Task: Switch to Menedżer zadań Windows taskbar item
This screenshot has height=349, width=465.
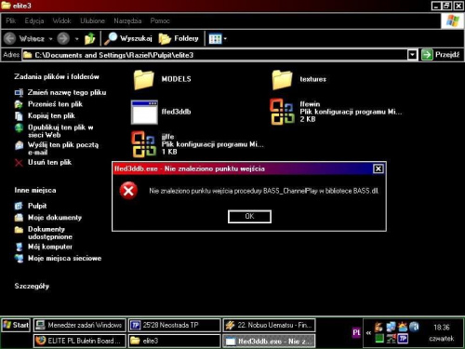Action: click(x=80, y=325)
